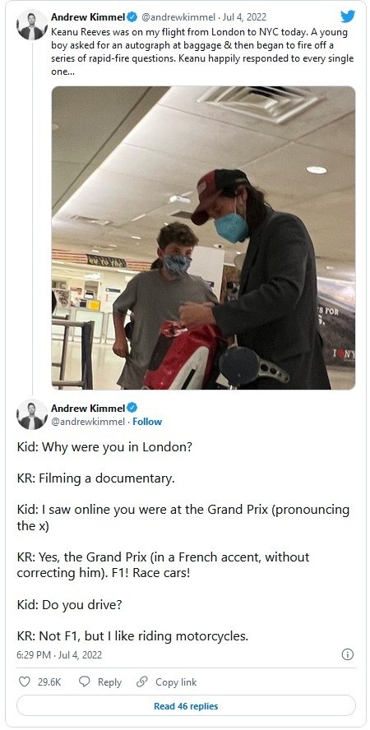Click the 29.6K likes count
Screen dimensions: 370x730
point(49,682)
